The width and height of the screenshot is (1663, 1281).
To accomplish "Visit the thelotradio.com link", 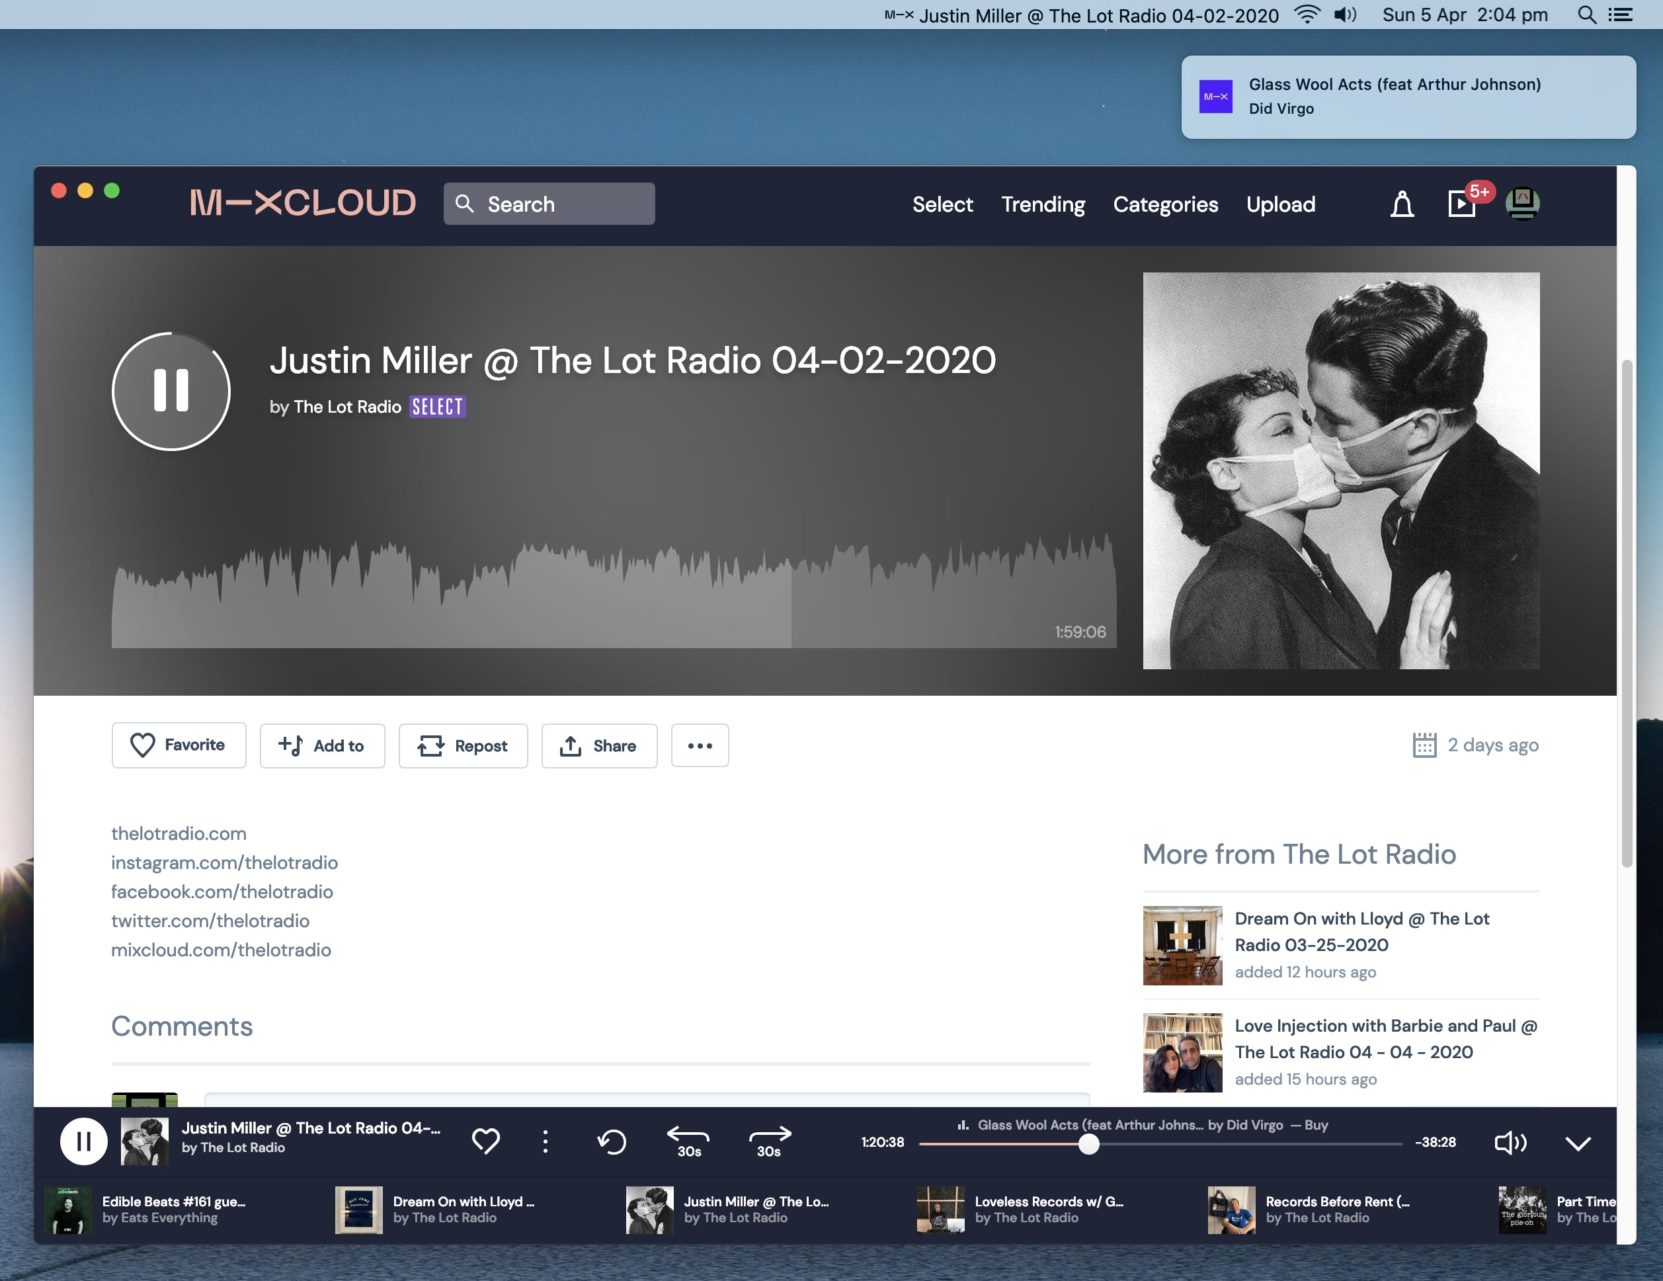I will pos(178,833).
